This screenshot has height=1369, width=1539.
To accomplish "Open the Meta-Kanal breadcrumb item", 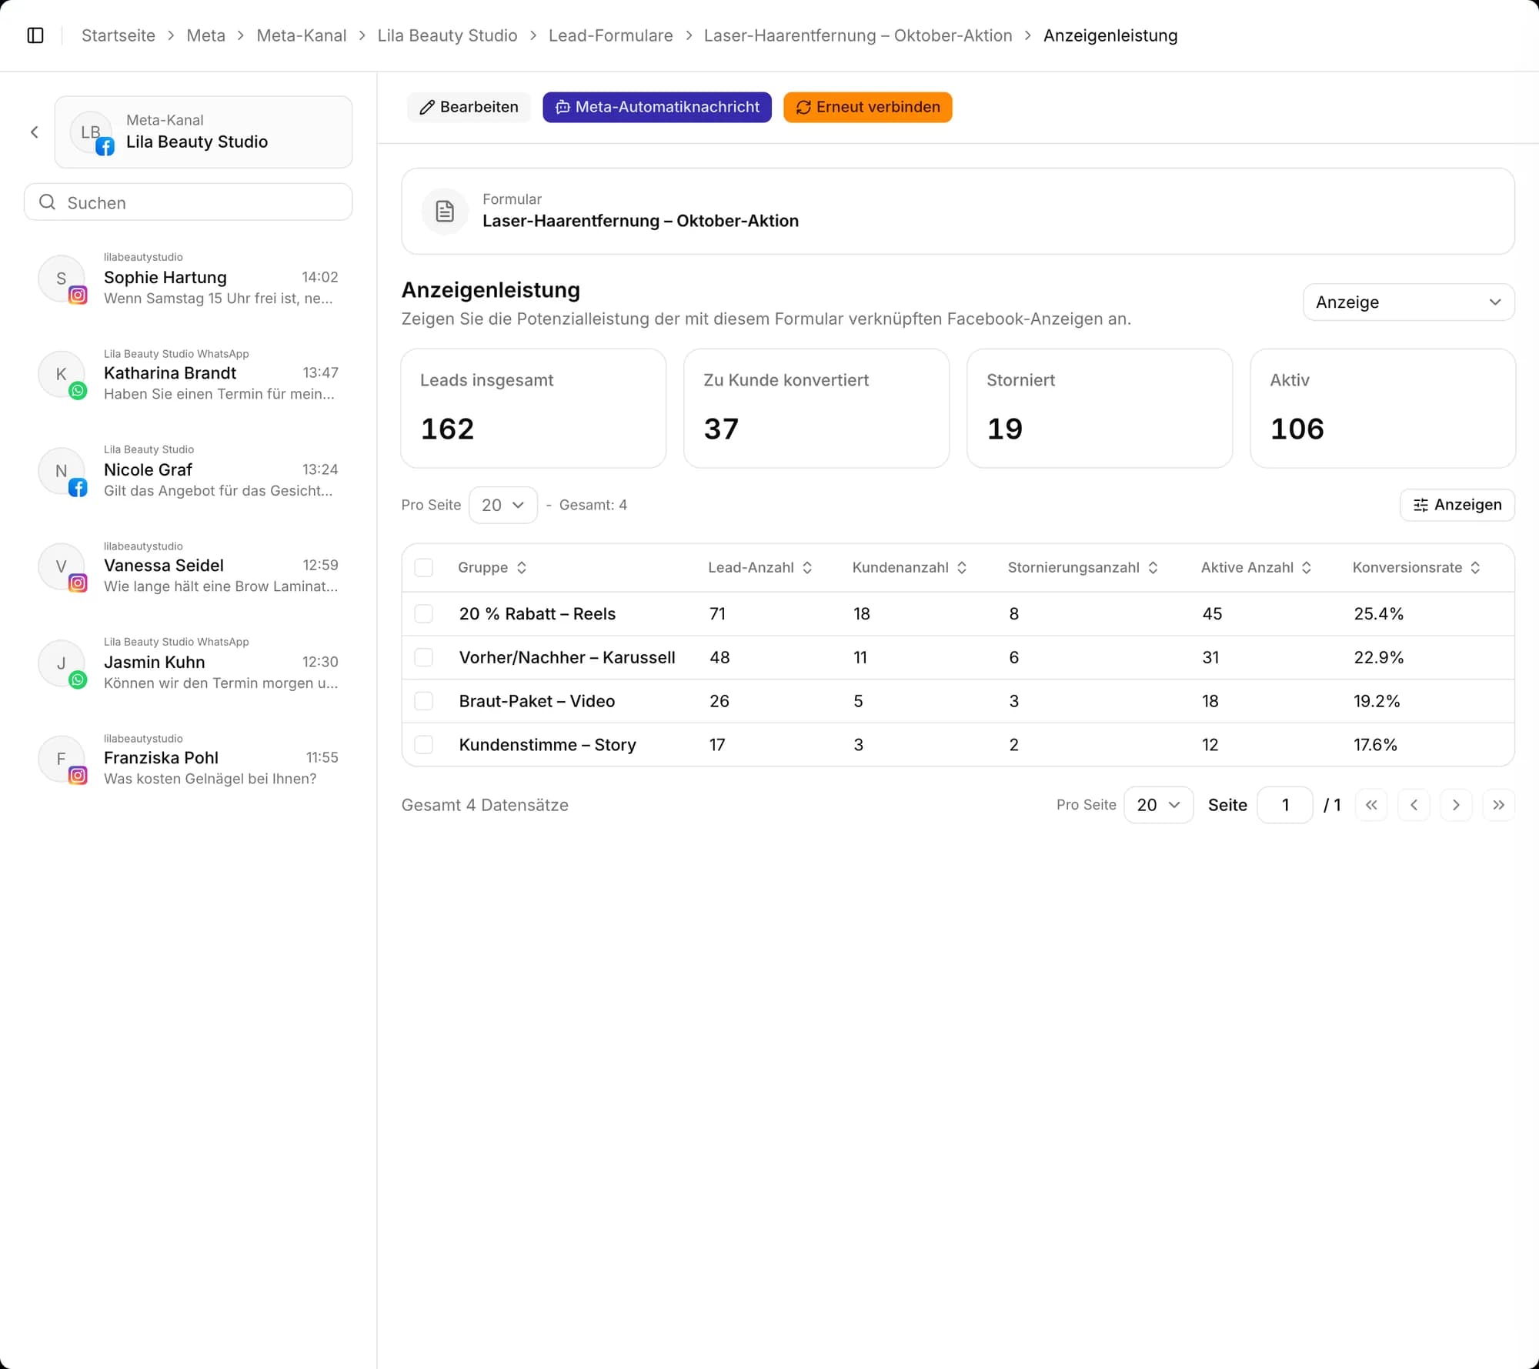I will 301,35.
